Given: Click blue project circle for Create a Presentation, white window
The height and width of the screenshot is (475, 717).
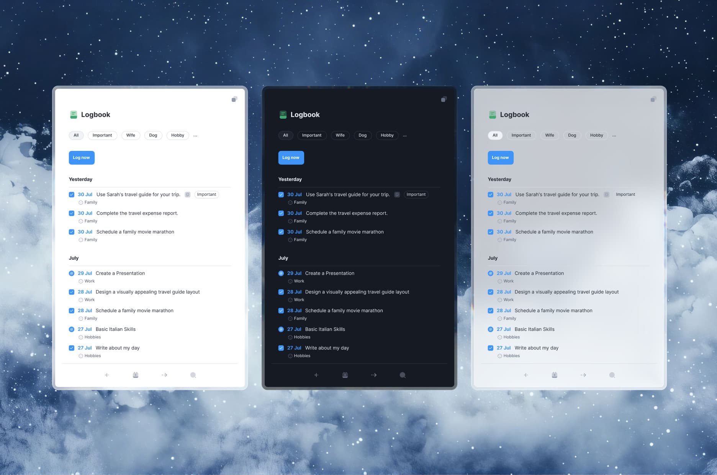Looking at the screenshot, I should pos(72,274).
